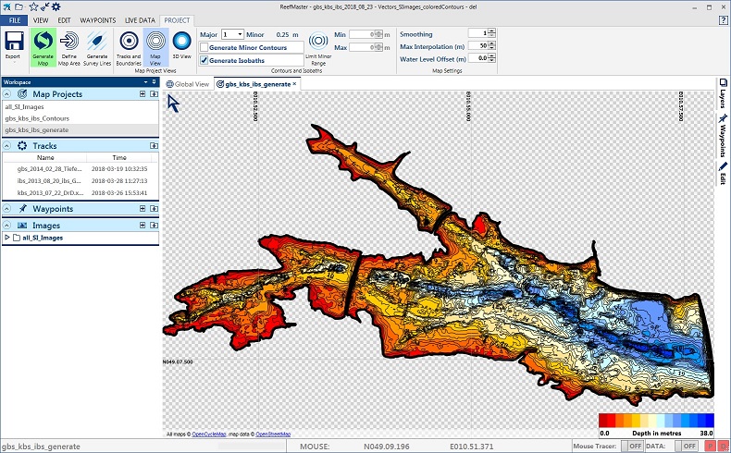Expand the all_SI_Images folder tree
The height and width of the screenshot is (453, 731).
point(8,238)
